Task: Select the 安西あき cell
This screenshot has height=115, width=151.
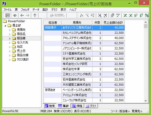Action: pyautogui.click(x=53, y=90)
